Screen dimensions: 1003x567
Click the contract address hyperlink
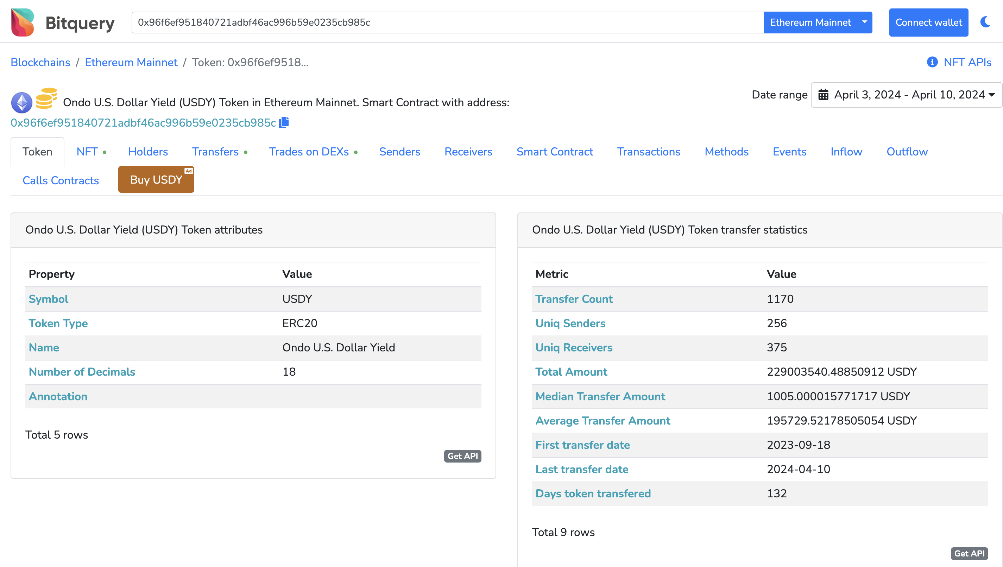pos(143,123)
